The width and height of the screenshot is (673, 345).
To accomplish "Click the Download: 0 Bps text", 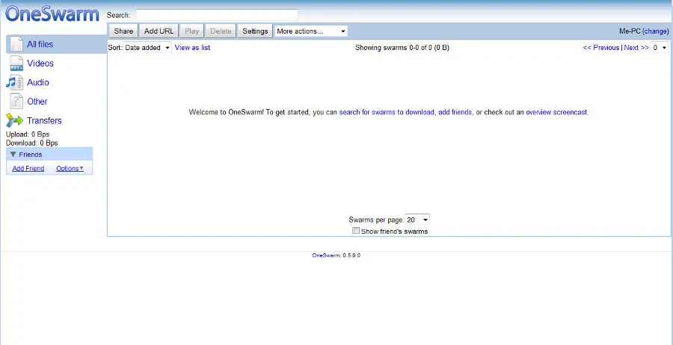I will [x=31, y=143].
